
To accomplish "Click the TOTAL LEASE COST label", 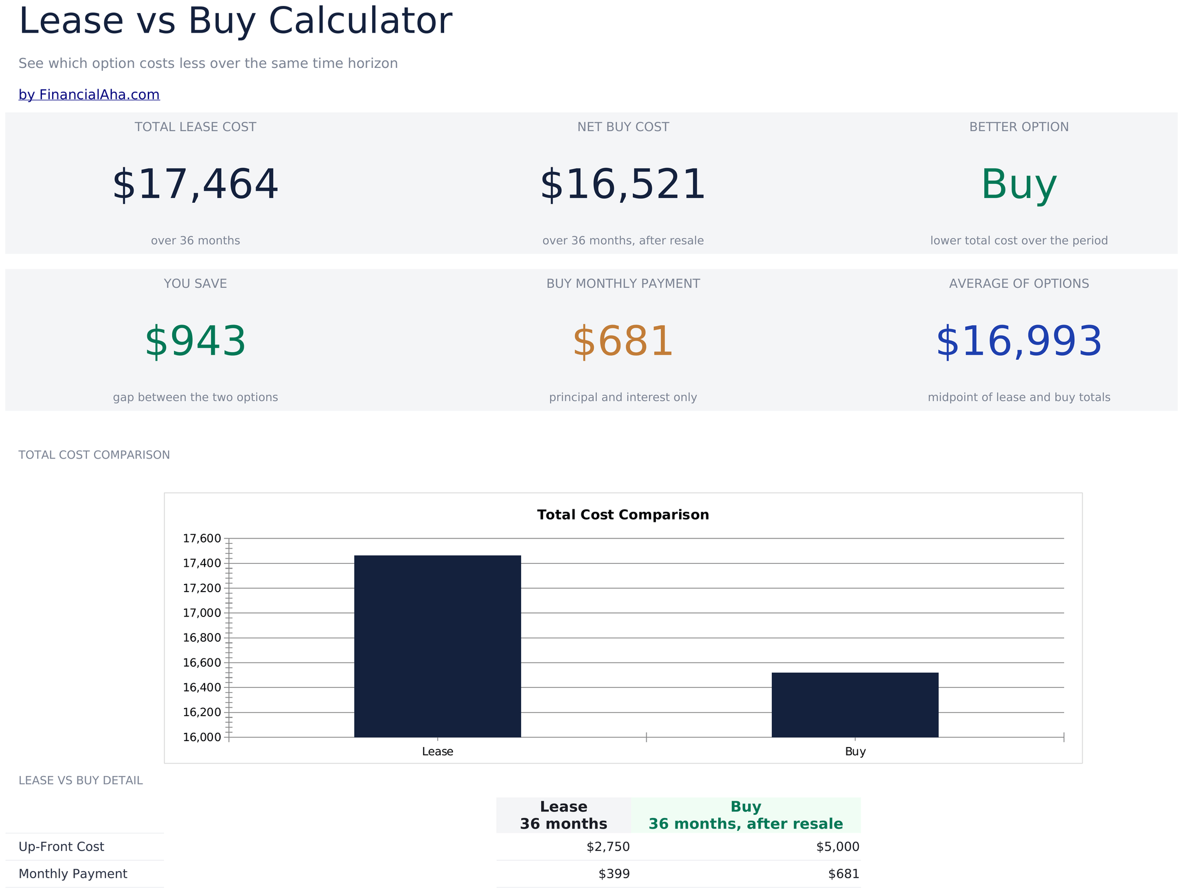I will point(195,127).
